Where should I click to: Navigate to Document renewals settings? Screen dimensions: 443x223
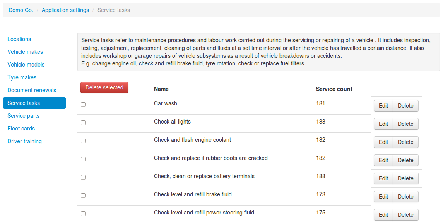[32, 90]
